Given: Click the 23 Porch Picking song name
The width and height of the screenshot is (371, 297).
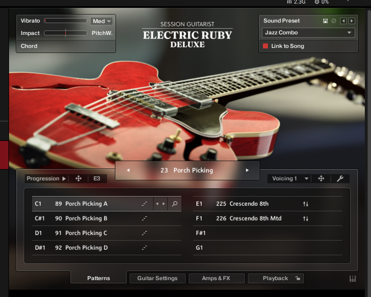Looking at the screenshot, I should click(x=187, y=170).
